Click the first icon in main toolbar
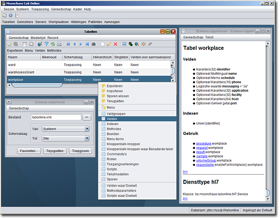This screenshot has width=280, height=218. [x=4, y=15]
